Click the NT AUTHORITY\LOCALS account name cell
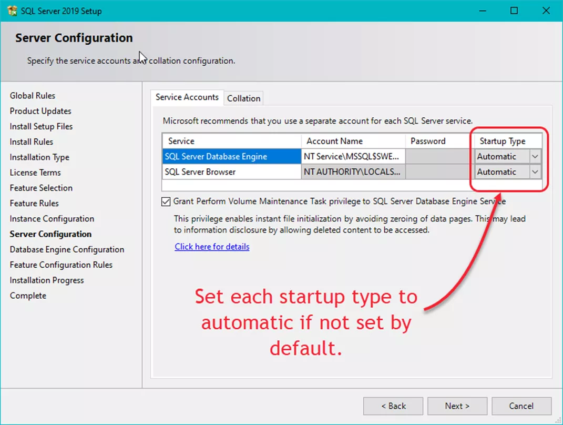Viewport: 563px width, 425px height. coord(353,172)
